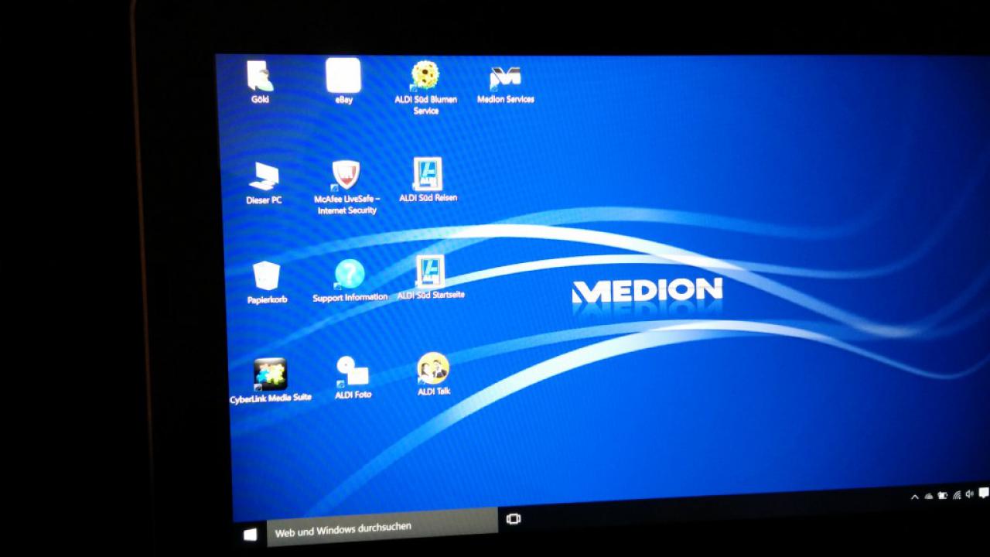Open the volume speaker tray icon
This screenshot has height=557, width=990.
tap(969, 494)
